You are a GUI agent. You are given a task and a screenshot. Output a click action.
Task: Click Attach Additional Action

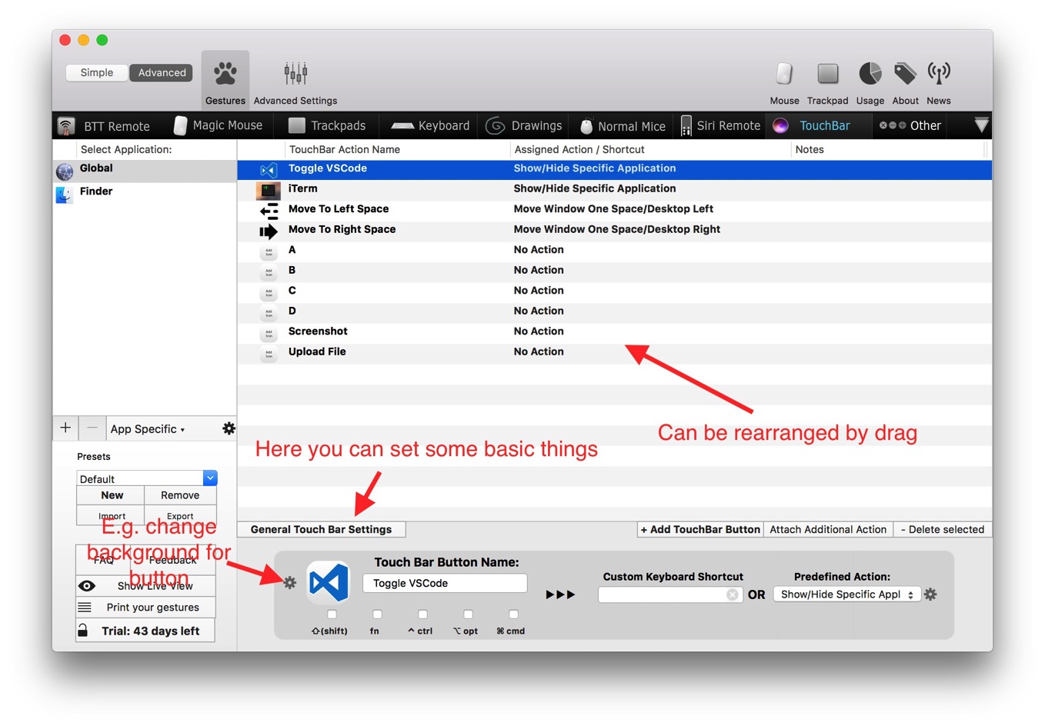[x=828, y=529]
